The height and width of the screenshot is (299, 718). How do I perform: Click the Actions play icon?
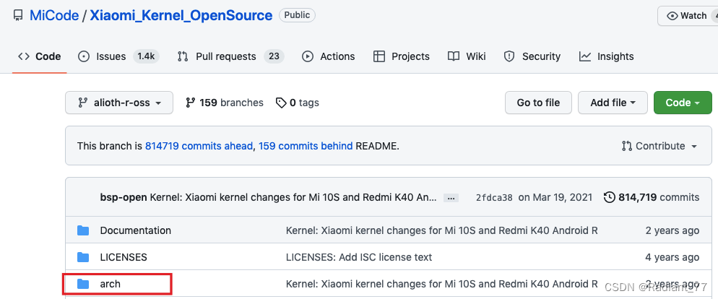308,56
